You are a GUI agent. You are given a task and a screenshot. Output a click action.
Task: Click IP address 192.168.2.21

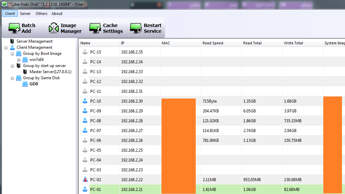pyautogui.click(x=132, y=189)
